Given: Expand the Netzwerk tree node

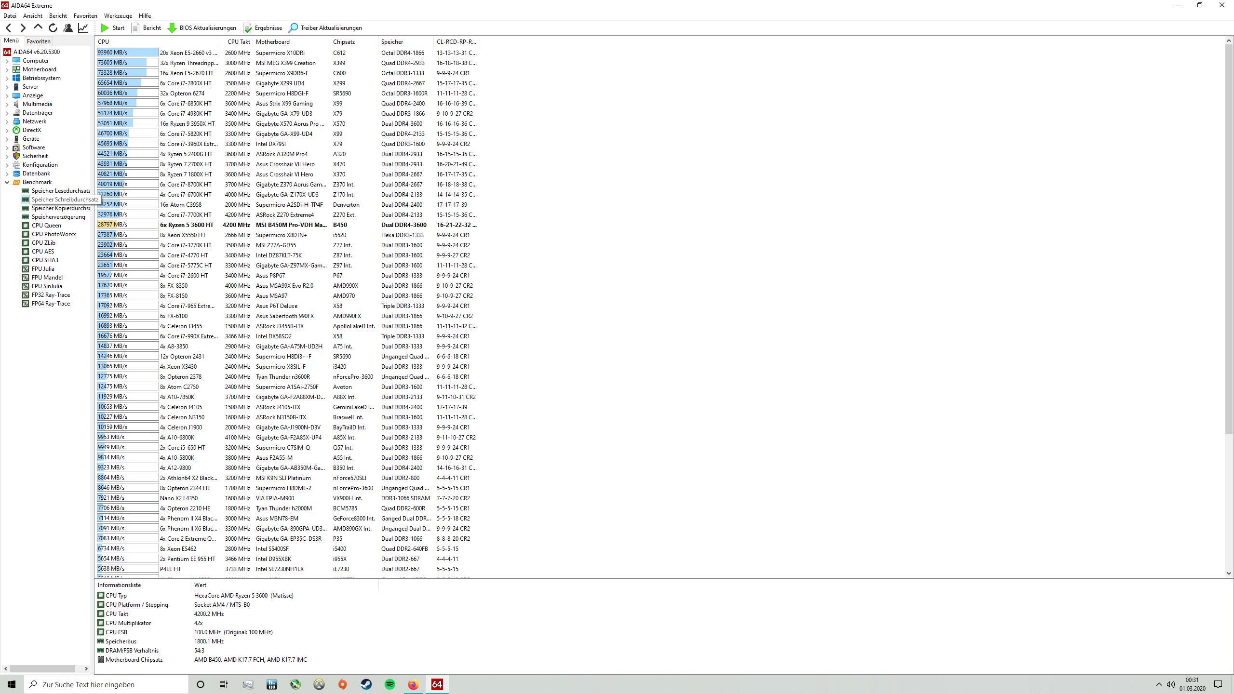Looking at the screenshot, I should coord(7,121).
